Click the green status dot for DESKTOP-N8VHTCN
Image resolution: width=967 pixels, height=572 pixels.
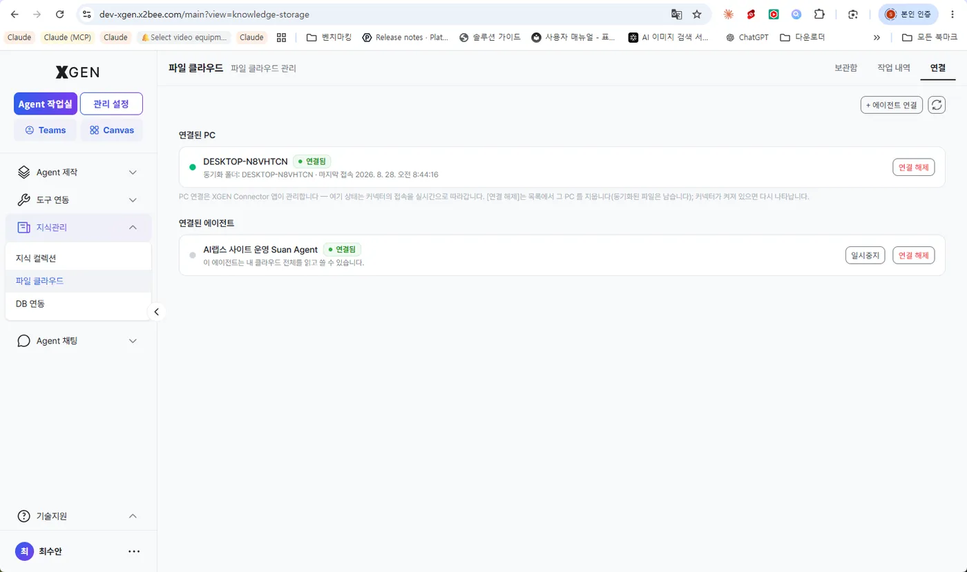(x=193, y=167)
